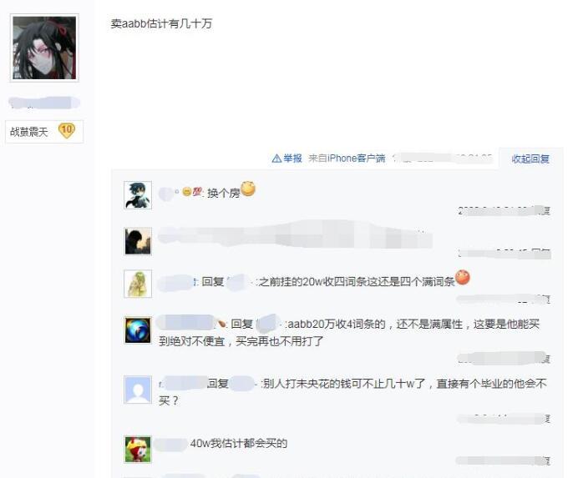The width and height of the screenshot is (573, 478).
Task: Collapse replies with 收起回复
Action: coord(530,158)
